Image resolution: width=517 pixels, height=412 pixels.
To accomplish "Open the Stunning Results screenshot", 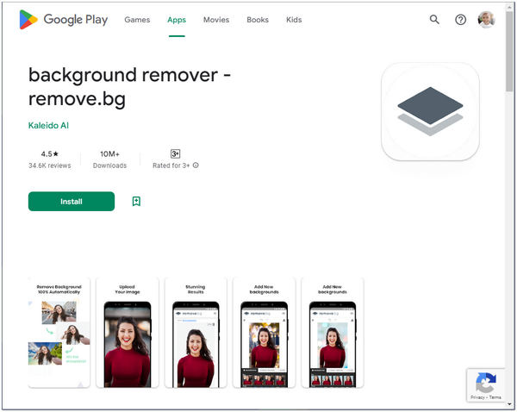I will point(196,333).
